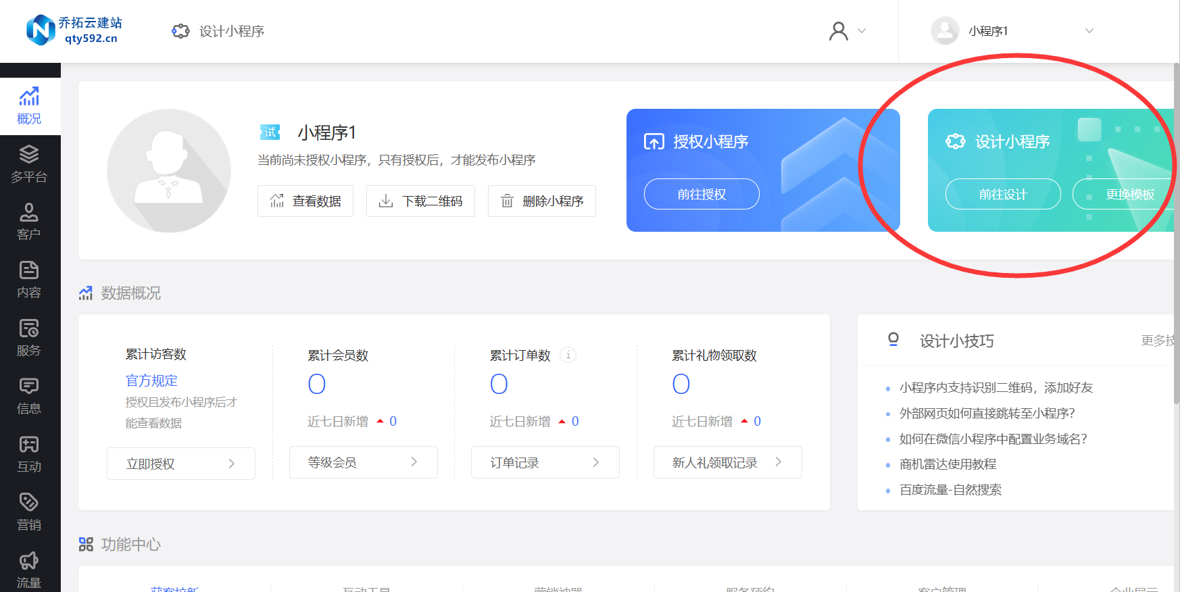Click the 乔拓云建站 logo
1180x592 pixels.
pyautogui.click(x=74, y=30)
